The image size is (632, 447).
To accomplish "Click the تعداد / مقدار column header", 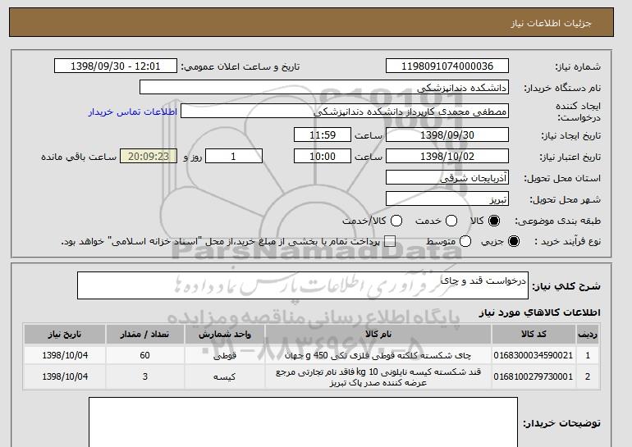I will tap(144, 335).
